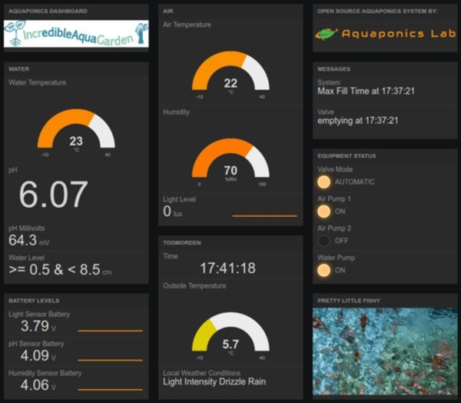Viewport: 461px width, 403px height.
Task: Click the pH Sensor Battery sparkline
Action: [x=111, y=360]
